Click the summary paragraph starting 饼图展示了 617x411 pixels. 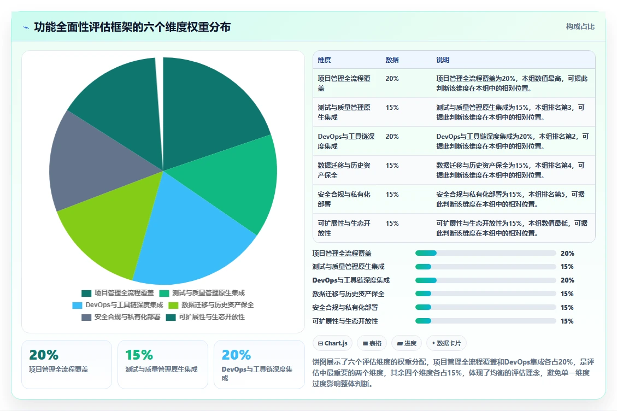(453, 372)
